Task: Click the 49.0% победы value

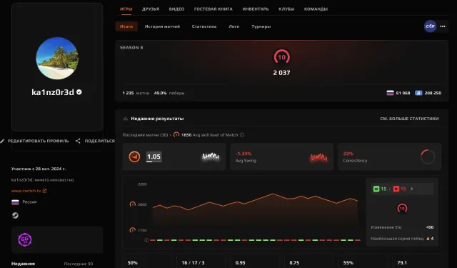Action: 169,93
